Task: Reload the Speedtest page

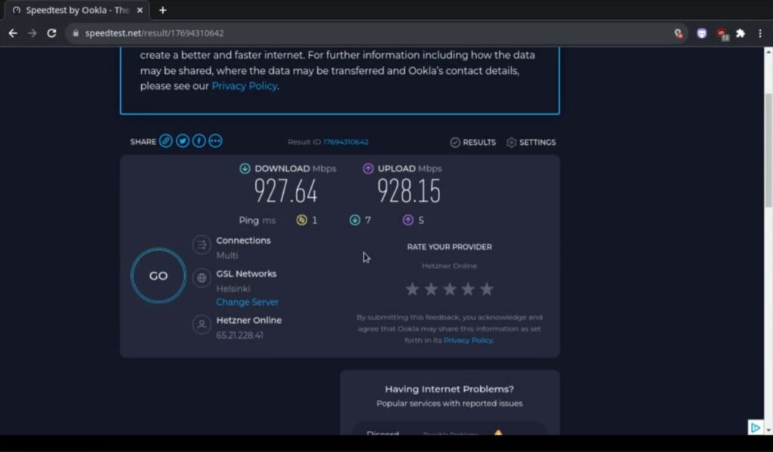Action: click(x=51, y=33)
